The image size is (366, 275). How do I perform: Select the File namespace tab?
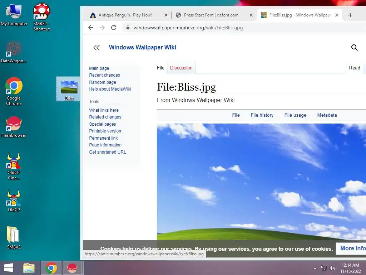160,68
